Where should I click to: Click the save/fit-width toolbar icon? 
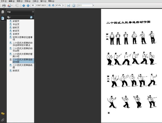coord(69,5)
